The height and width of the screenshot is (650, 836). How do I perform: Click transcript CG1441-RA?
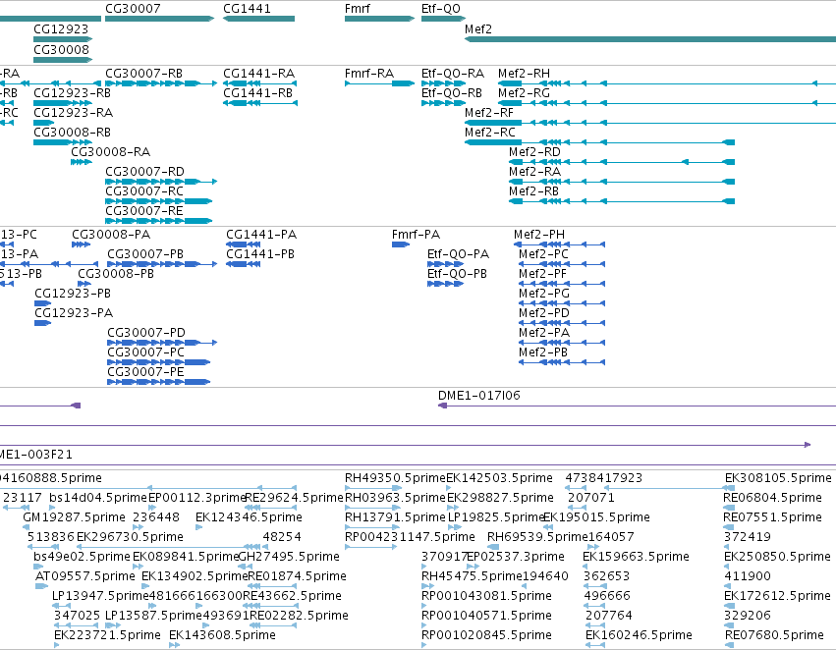[259, 74]
